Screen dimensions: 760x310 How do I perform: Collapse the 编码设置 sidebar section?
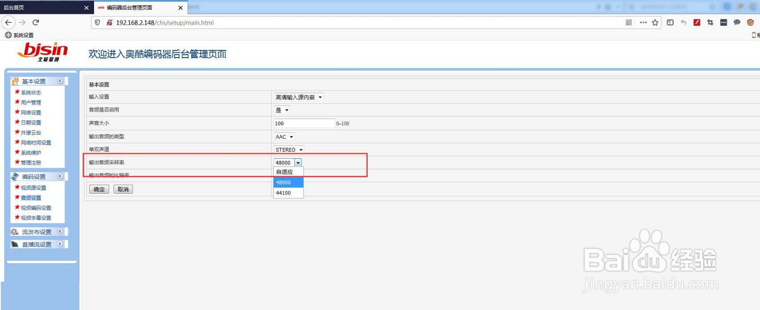tap(60, 176)
